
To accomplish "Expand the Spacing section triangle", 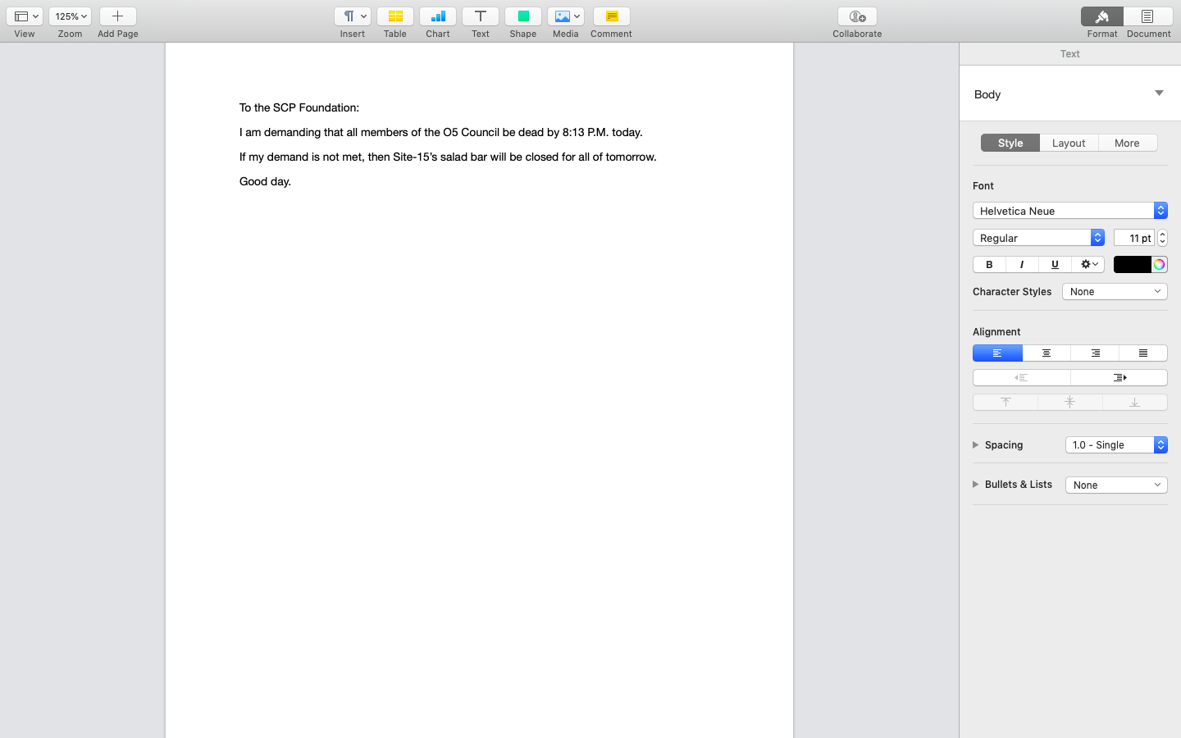I will [x=976, y=445].
